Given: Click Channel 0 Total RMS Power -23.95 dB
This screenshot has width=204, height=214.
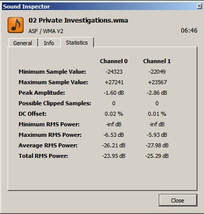Looking at the screenshot, I should coord(114,156).
